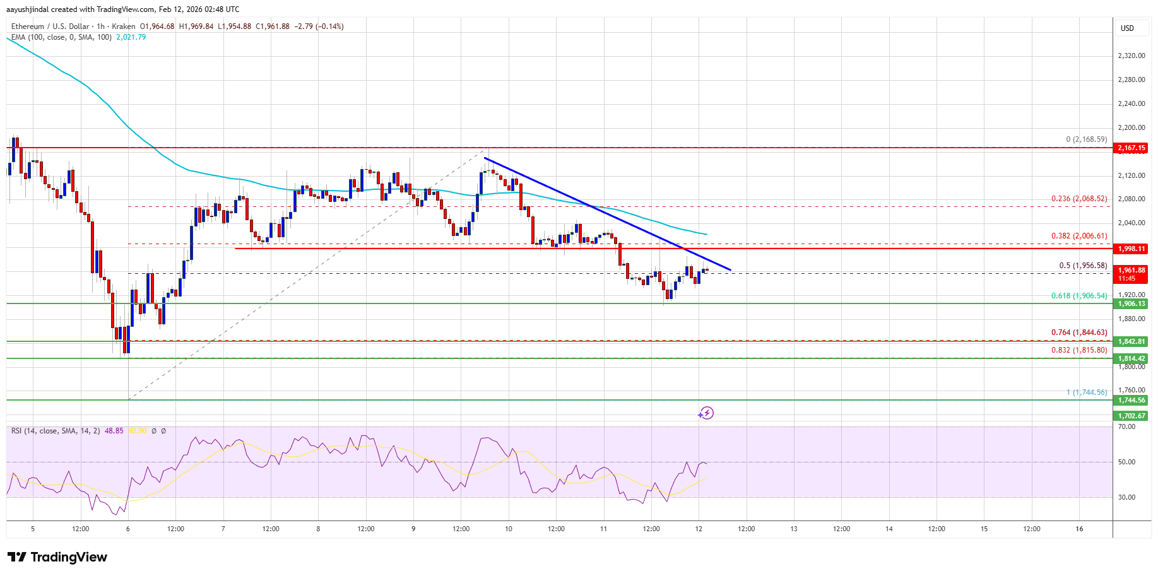Click the TradingView logo at bottom left
This screenshot has width=1158, height=576.
(x=57, y=557)
